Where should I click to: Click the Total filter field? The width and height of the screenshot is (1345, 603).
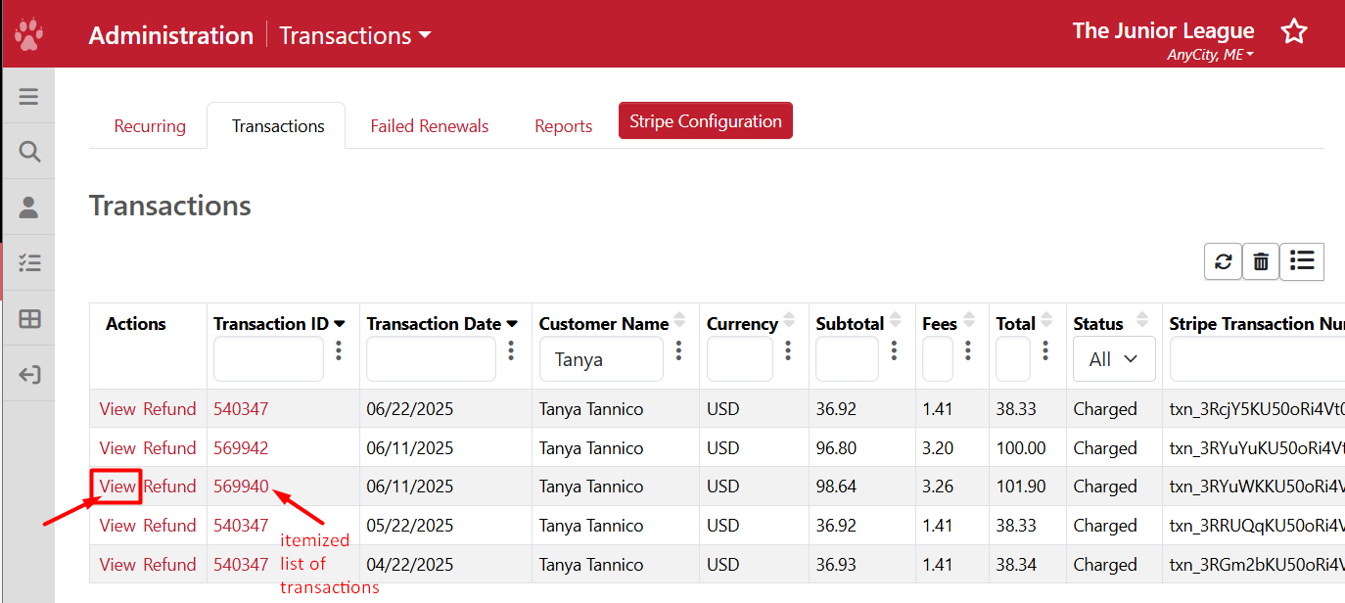click(1013, 359)
